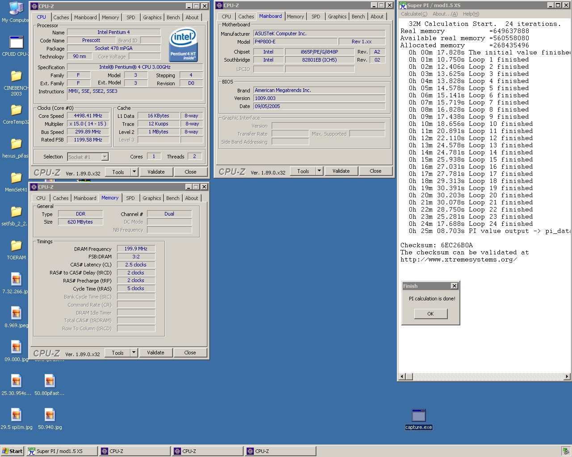Click Validate in CPU tab window
572x457 pixels.
(x=156, y=172)
